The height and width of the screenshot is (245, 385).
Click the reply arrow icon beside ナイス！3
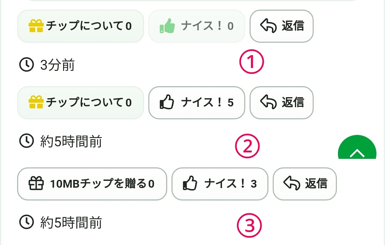click(292, 184)
